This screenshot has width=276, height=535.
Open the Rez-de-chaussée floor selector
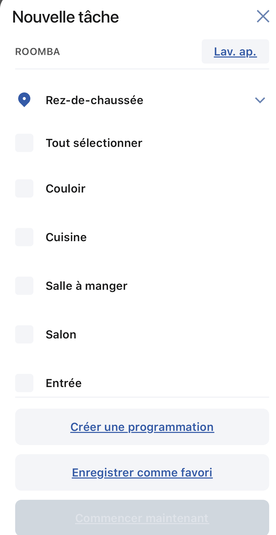point(95,100)
